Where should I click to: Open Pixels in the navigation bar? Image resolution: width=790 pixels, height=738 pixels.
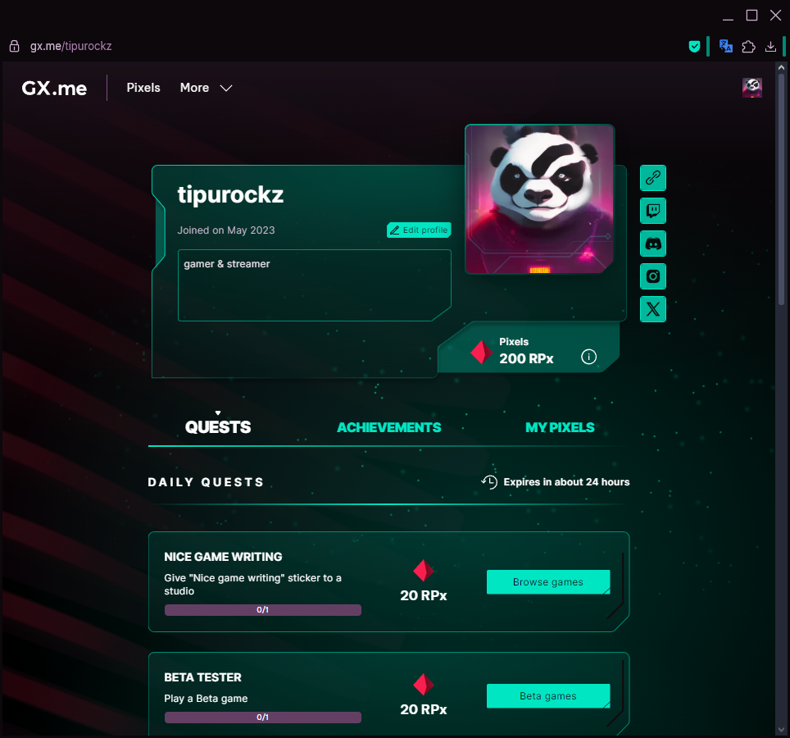click(143, 88)
